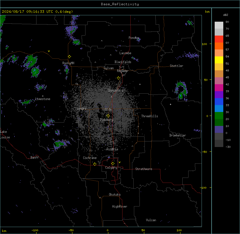Viewport: 240px width, 234px height.
Task: Click the yellow diamond marker near RockyMH
Action: [x=70, y=57]
